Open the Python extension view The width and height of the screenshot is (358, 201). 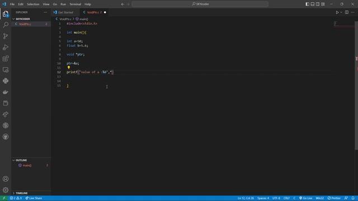pos(6,81)
